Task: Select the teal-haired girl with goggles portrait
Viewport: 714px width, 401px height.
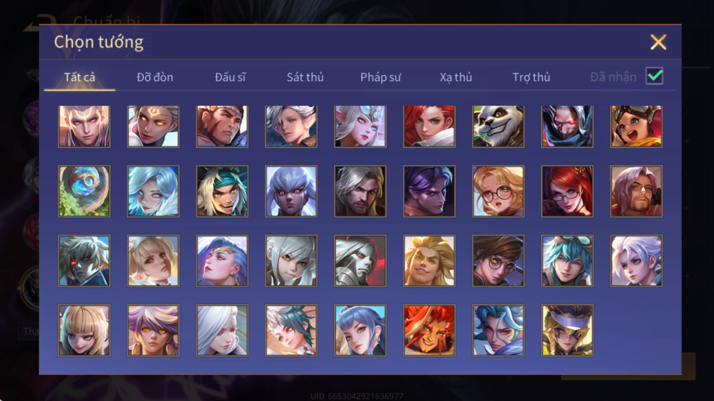Action: click(x=567, y=261)
